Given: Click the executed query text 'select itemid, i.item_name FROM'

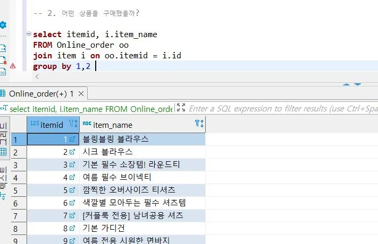Looking at the screenshot, I should pos(69,109).
